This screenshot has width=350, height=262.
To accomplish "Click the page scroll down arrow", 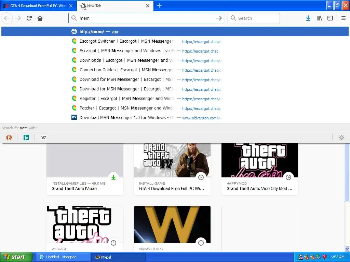I will point(347,249).
